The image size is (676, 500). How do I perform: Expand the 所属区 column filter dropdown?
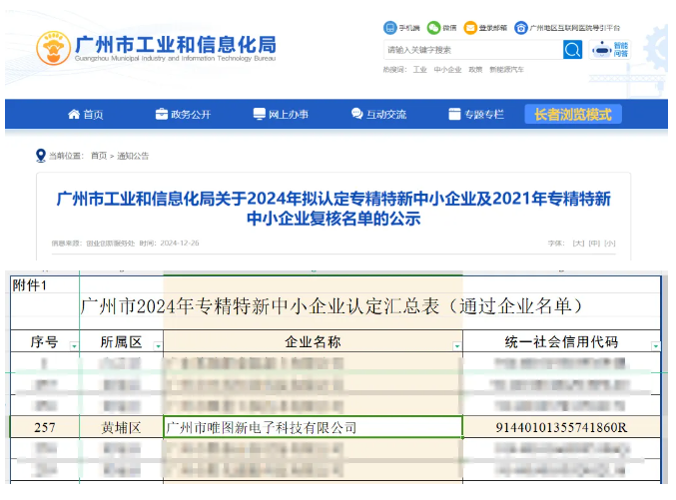click(x=156, y=346)
